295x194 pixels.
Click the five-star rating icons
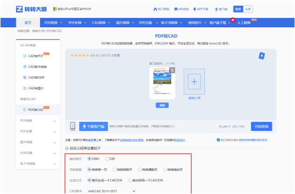click(80, 55)
